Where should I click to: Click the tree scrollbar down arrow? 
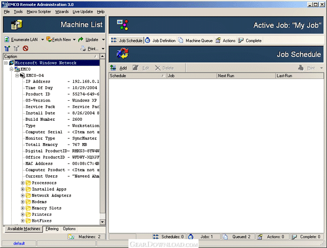tap(102, 222)
